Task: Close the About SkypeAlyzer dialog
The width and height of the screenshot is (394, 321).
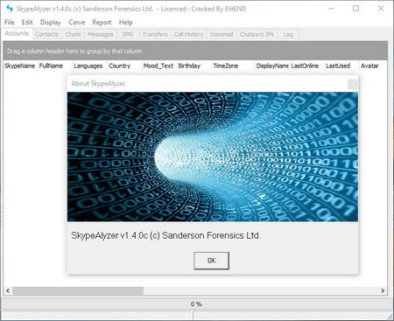Action: (353, 84)
